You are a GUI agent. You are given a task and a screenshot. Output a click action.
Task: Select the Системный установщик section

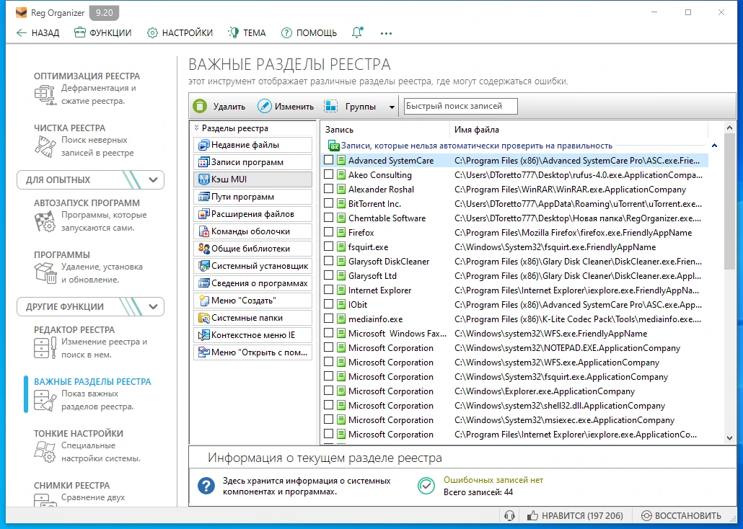(x=252, y=266)
